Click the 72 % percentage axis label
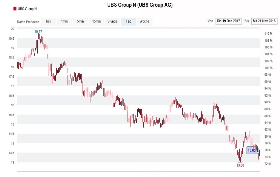 click(x=268, y=164)
